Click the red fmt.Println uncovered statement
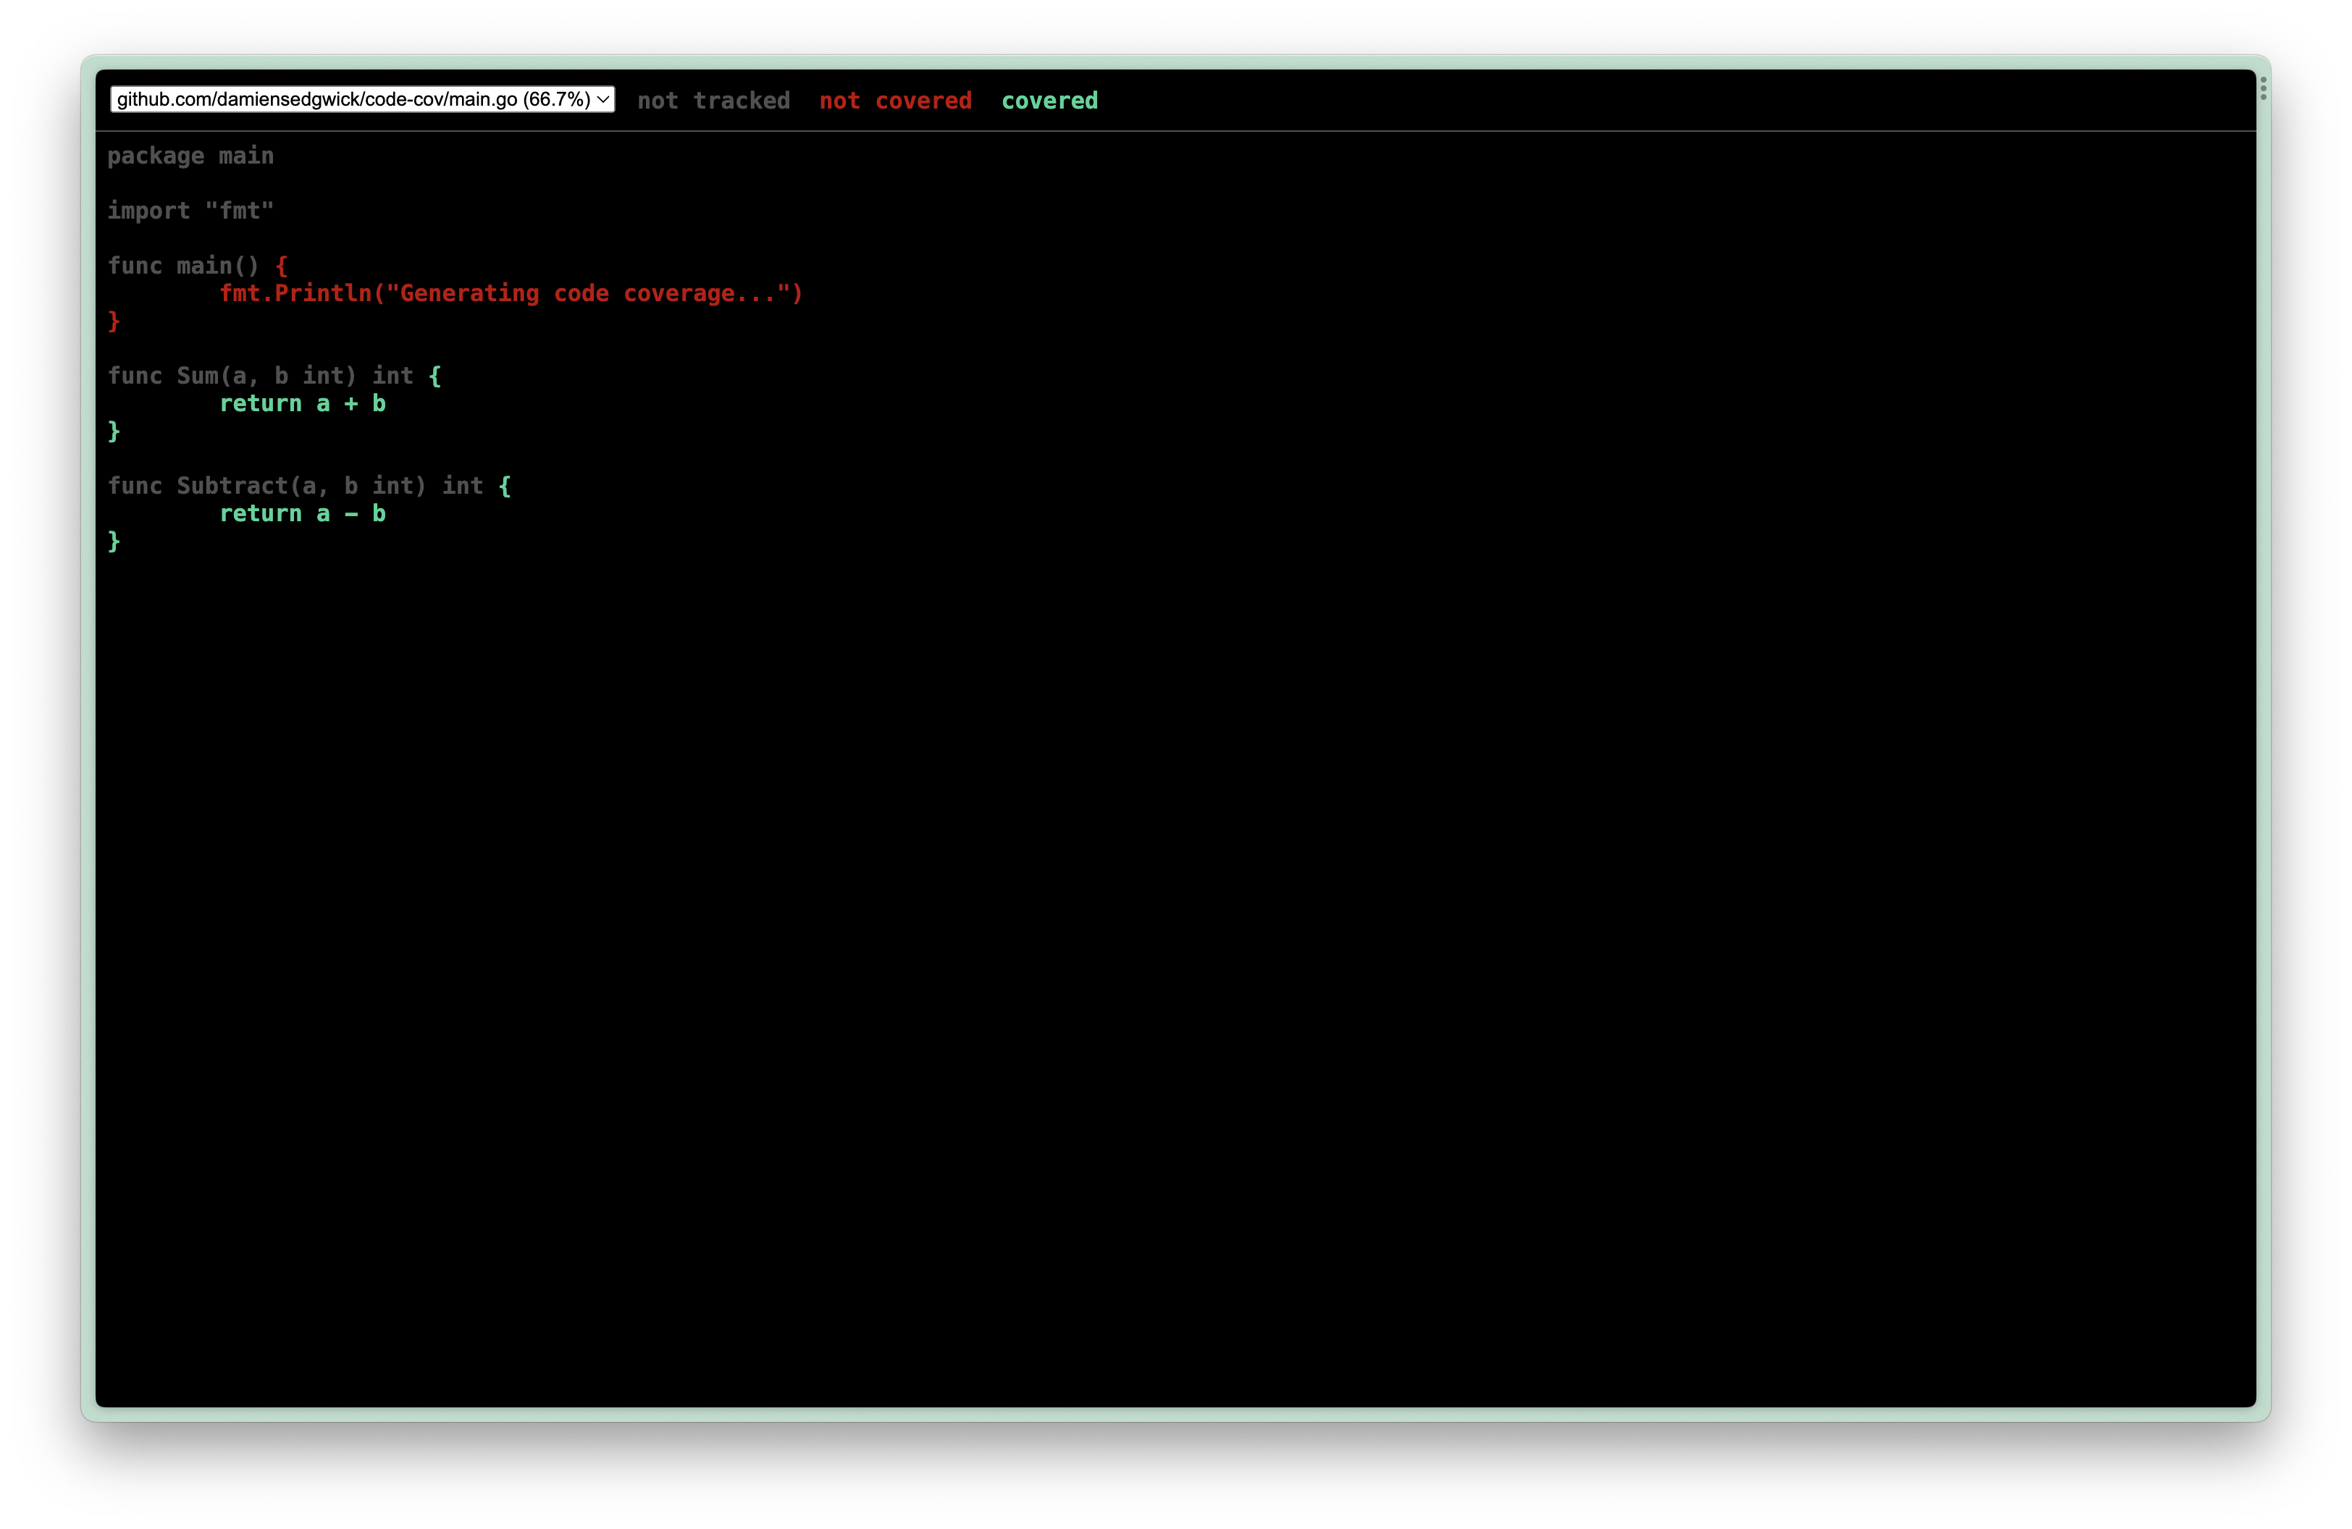This screenshot has width=2352, height=1529. [x=510, y=293]
